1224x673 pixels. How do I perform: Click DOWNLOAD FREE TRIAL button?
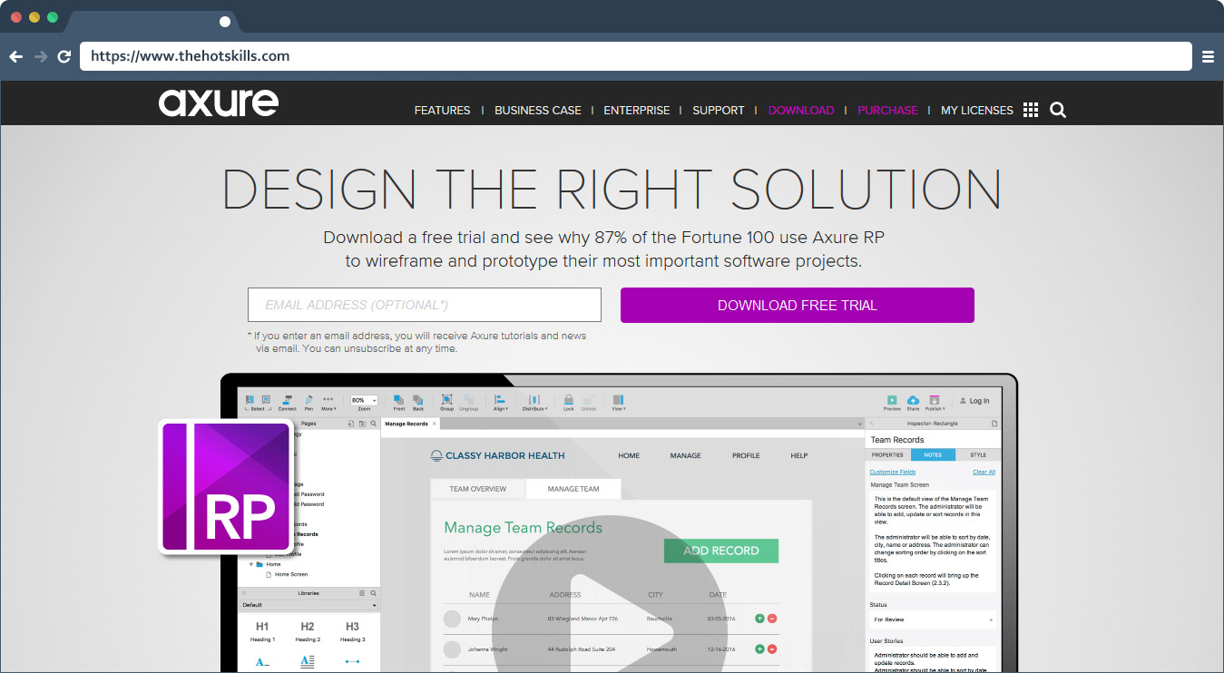pos(798,305)
